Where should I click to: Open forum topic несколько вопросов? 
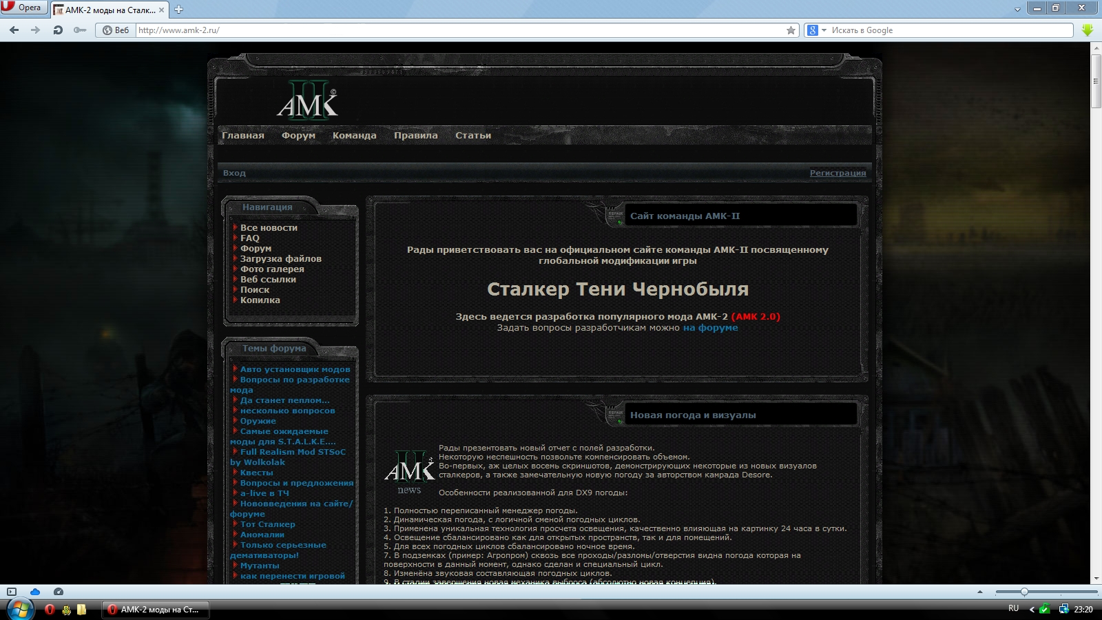[287, 411]
